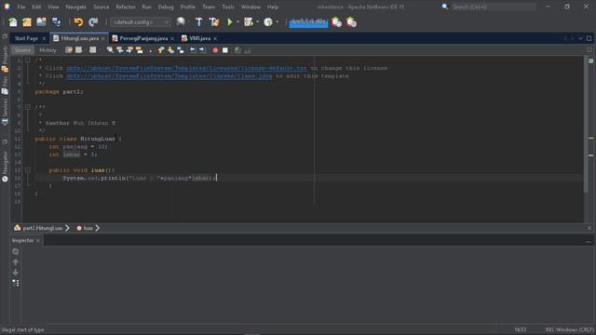Open the <default config> dropdown
Image resolution: width=596 pixels, height=335 pixels.
141,22
